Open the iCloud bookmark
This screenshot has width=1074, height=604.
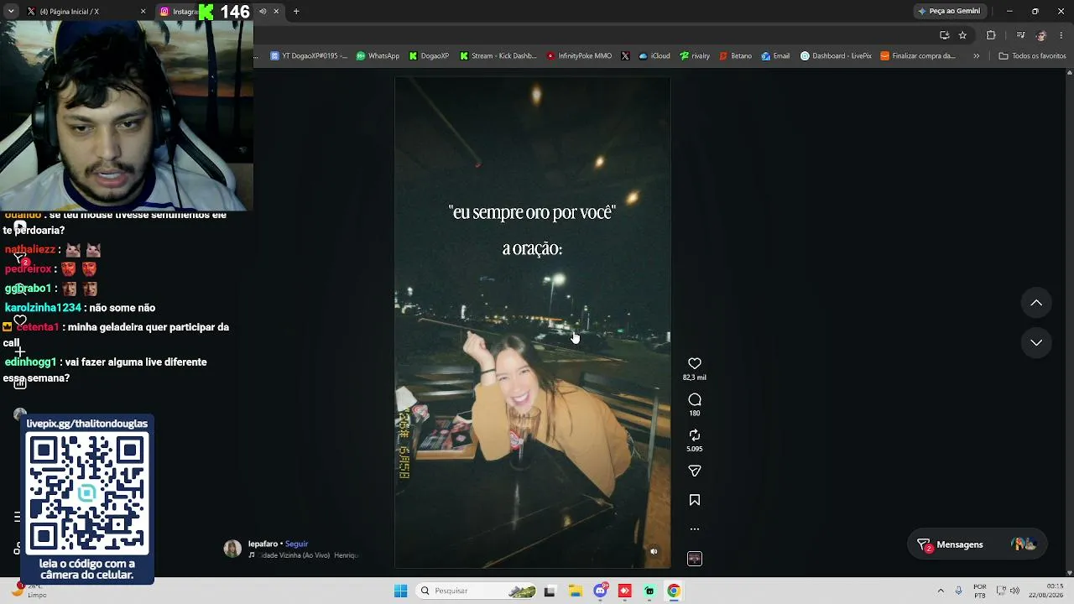pyautogui.click(x=654, y=56)
